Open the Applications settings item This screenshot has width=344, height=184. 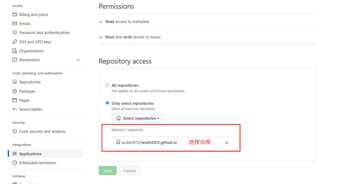coord(30,154)
